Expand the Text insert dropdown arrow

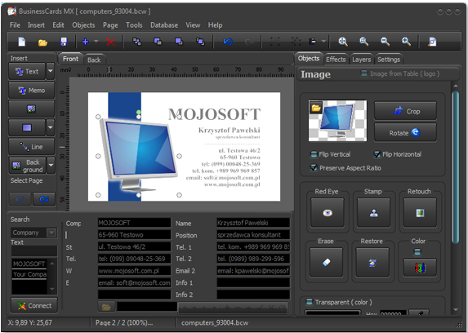(51, 71)
